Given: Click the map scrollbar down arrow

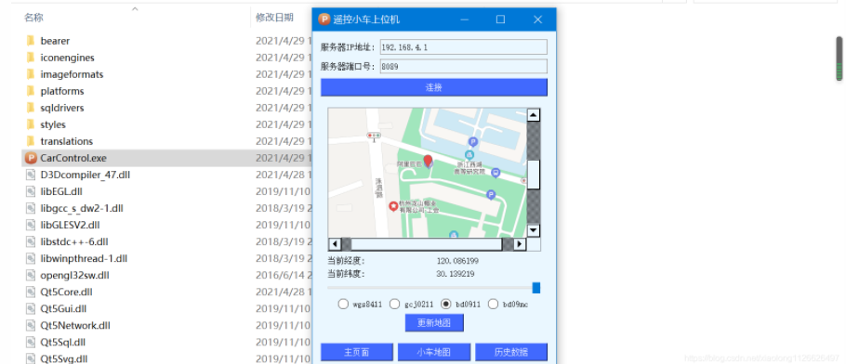Looking at the screenshot, I should 534,231.
